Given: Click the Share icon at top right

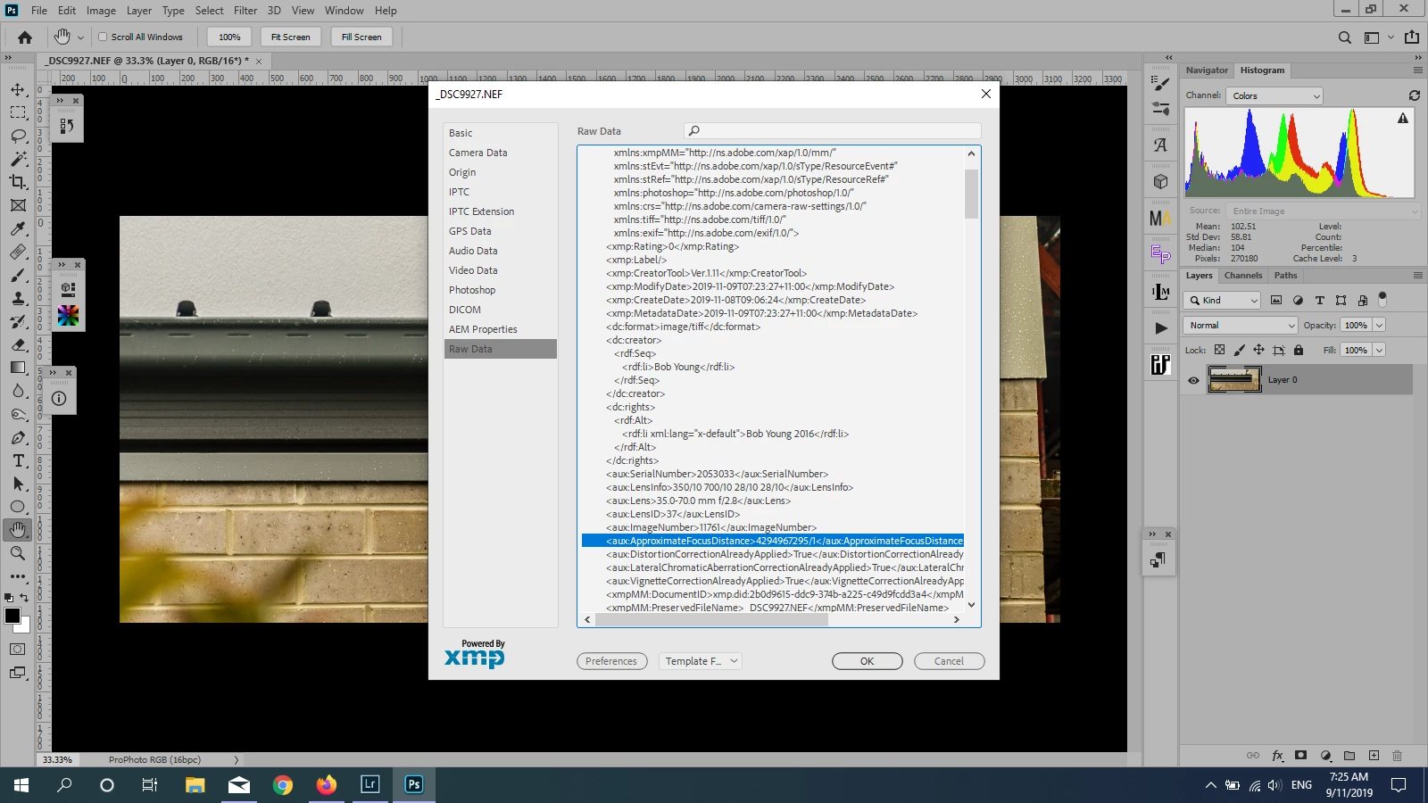Looking at the screenshot, I should click(x=1412, y=37).
